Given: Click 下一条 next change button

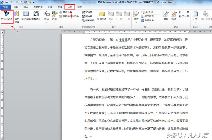Looking at the screenshot, I should pyautogui.click(x=184, y=16).
